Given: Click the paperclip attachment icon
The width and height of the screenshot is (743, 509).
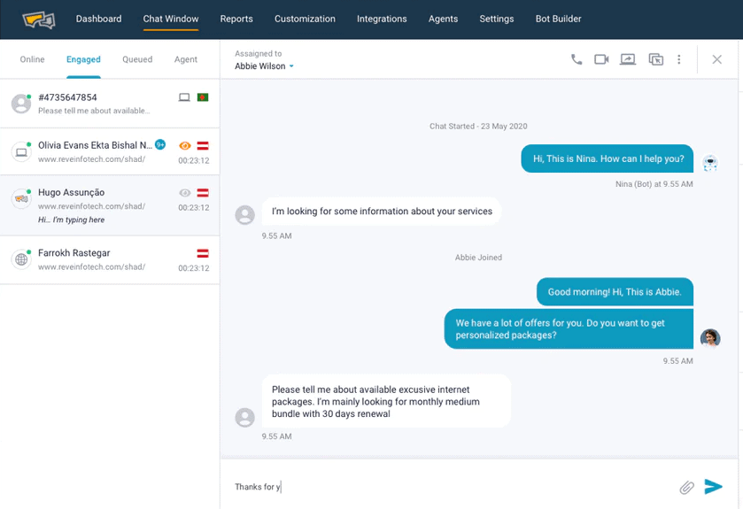Looking at the screenshot, I should pos(686,487).
